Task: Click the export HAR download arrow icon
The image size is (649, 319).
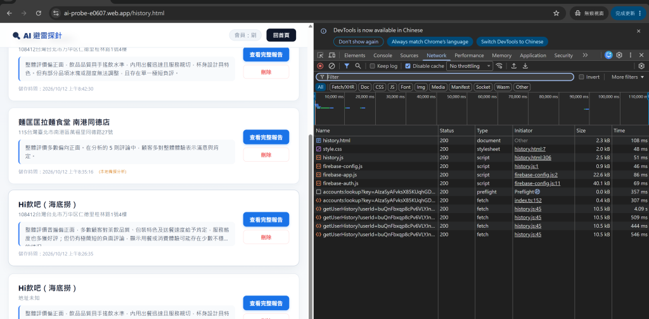Action: coord(525,66)
